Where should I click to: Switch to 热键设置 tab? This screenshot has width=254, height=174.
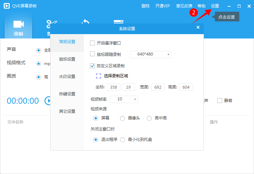[x=67, y=94]
